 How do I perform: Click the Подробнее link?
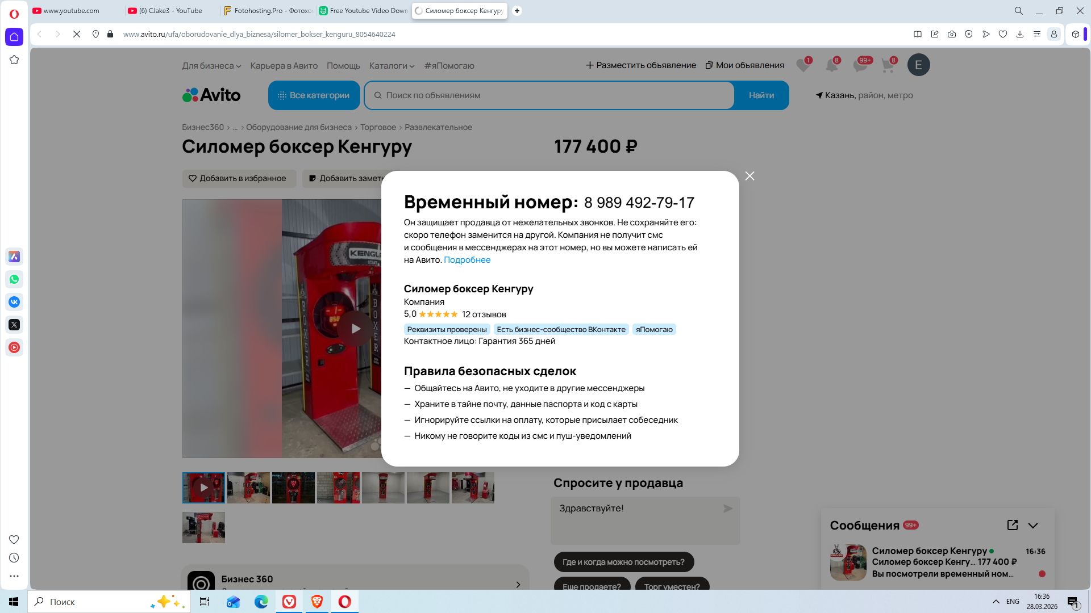coord(467,260)
